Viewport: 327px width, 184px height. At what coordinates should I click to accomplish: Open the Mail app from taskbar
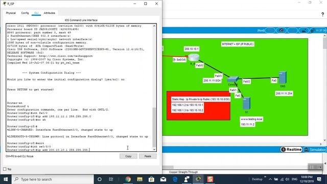163,179
